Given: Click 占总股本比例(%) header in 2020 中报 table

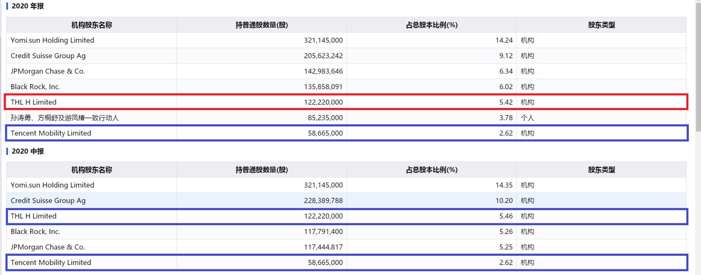Looking at the screenshot, I should [432, 170].
